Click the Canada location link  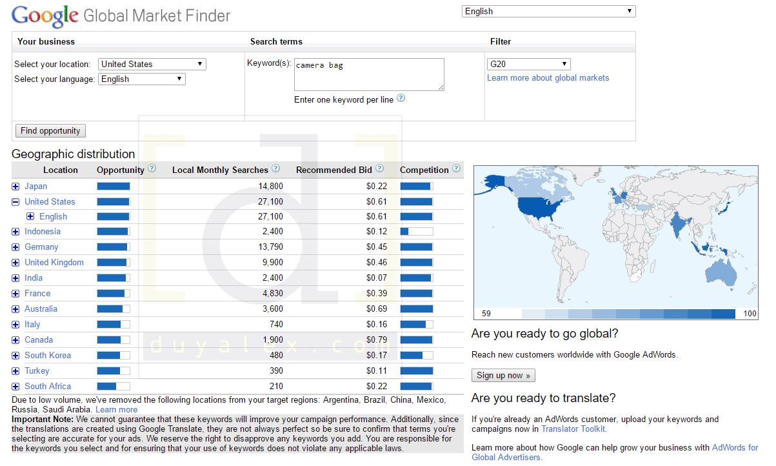click(39, 339)
